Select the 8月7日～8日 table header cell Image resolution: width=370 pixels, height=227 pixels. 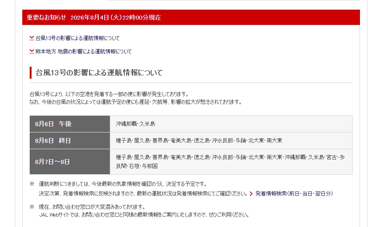coord(70,162)
